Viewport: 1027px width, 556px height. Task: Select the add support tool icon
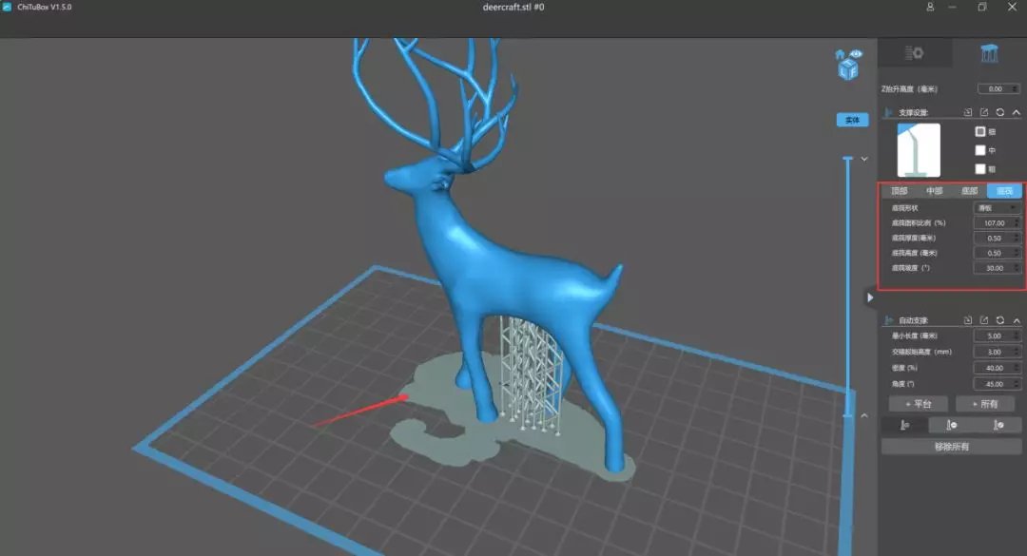pos(904,425)
